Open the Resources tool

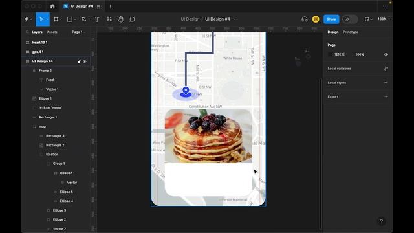[109, 19]
